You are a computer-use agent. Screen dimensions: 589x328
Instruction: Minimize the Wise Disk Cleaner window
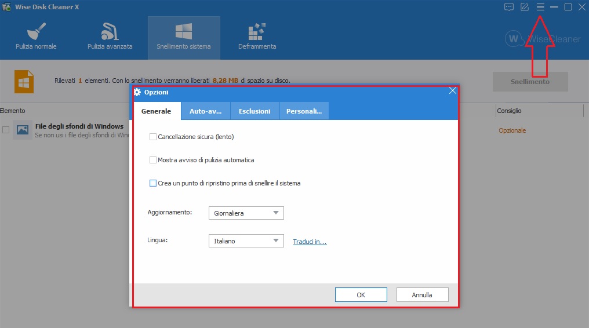(x=554, y=7)
